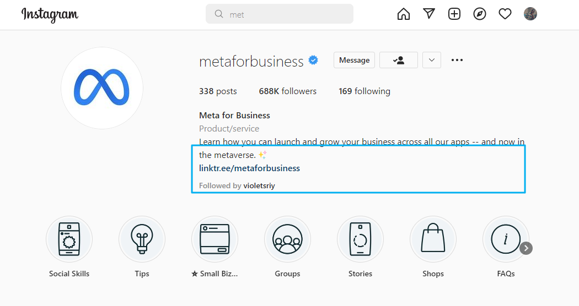The width and height of the screenshot is (579, 306).
Task: Create a new post with plus icon
Action: (454, 14)
